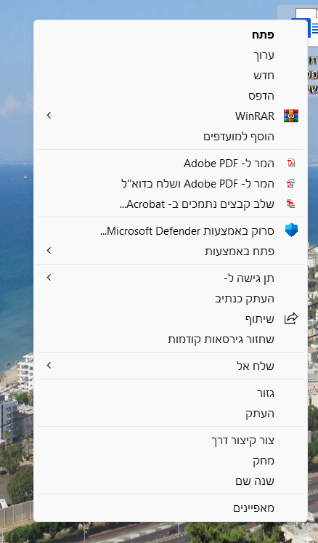Click the share arrow icon beside שיתוף
The image size is (318, 543).
291,318
